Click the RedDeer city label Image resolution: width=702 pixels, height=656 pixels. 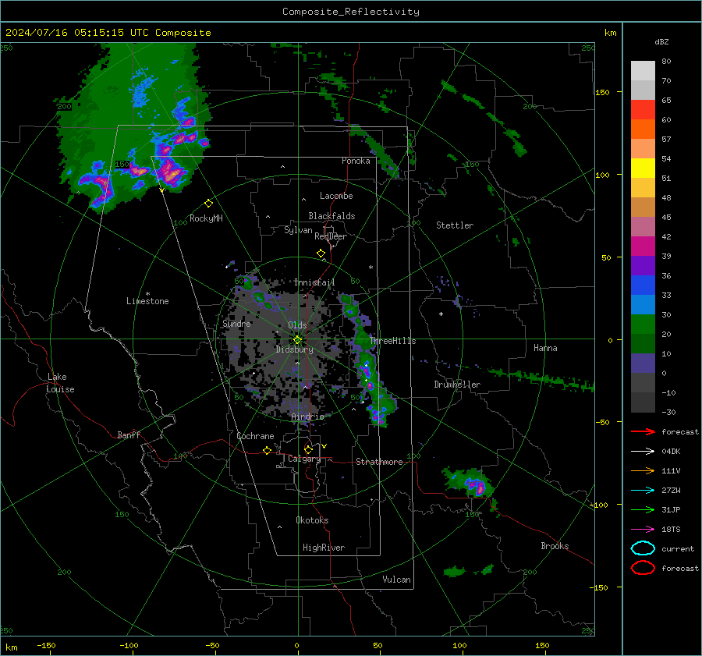pyautogui.click(x=331, y=236)
